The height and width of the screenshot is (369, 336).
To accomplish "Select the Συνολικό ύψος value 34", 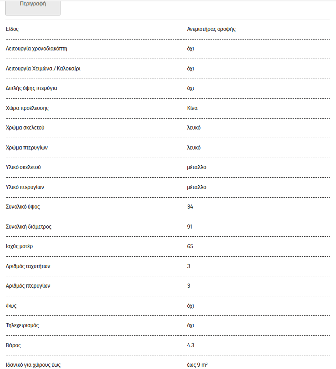I will 190,207.
